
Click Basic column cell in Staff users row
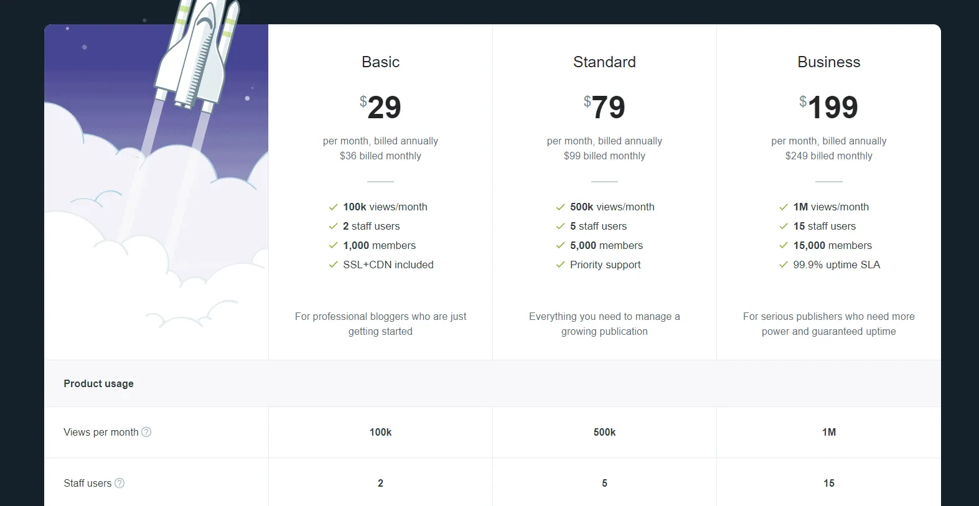(380, 483)
